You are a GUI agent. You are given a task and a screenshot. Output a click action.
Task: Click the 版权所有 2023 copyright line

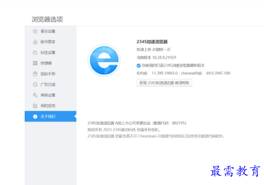click(124, 130)
